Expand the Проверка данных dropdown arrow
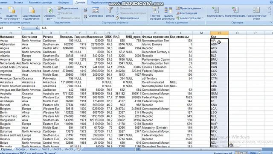The height and width of the screenshot is (154, 273). click(x=203, y=8)
